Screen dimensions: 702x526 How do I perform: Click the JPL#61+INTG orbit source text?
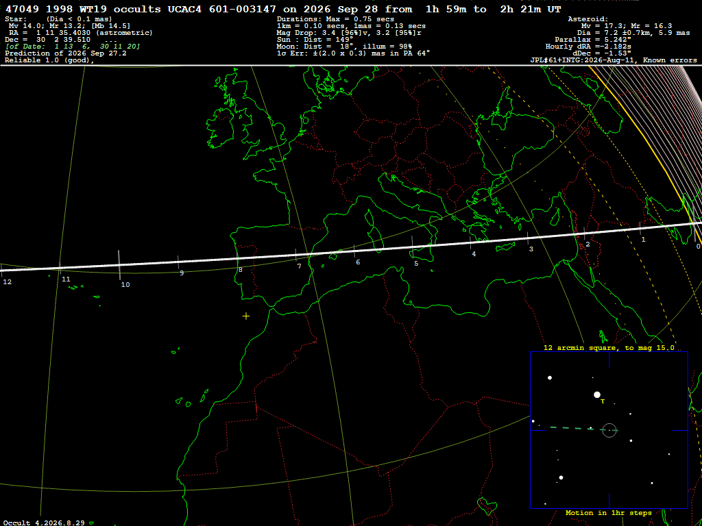point(582,60)
